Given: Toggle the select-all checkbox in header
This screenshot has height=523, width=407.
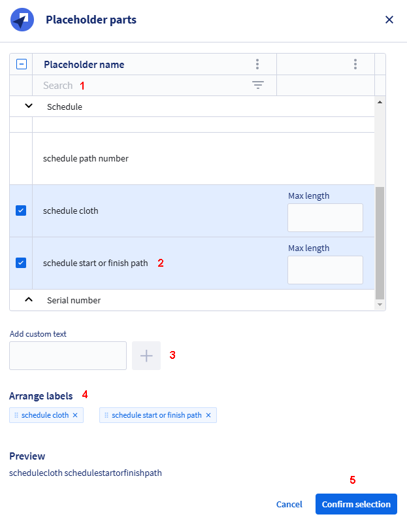Looking at the screenshot, I should pos(22,64).
